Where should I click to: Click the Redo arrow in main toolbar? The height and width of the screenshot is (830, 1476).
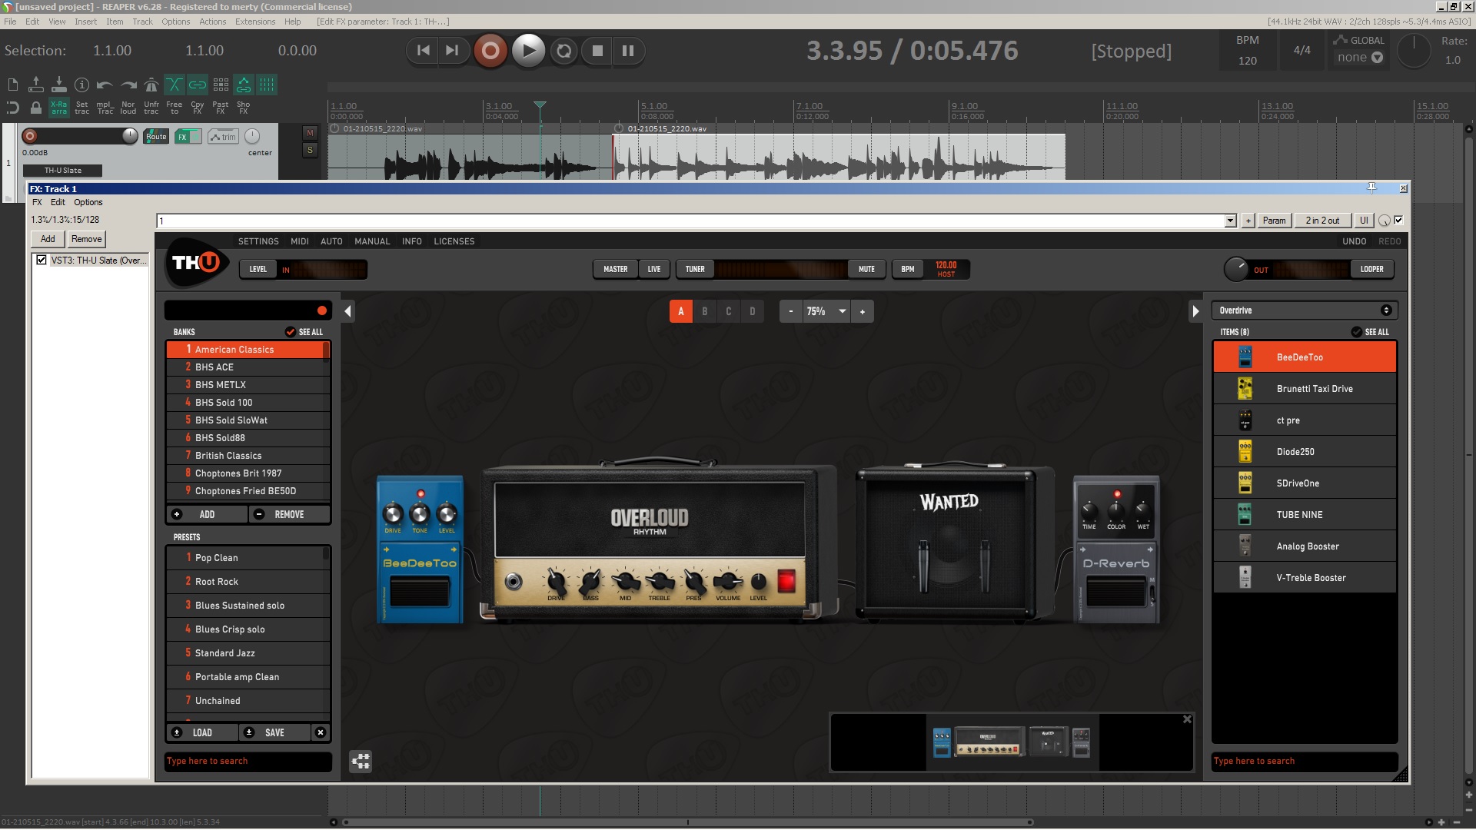coord(128,85)
